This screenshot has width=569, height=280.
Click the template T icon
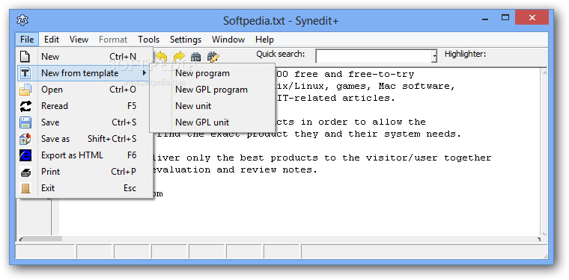tap(25, 73)
